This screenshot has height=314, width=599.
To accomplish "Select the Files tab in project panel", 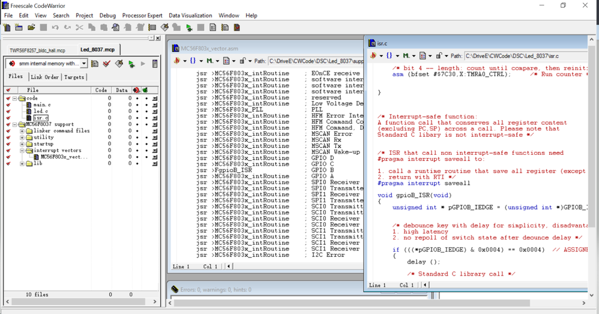I will (x=16, y=76).
